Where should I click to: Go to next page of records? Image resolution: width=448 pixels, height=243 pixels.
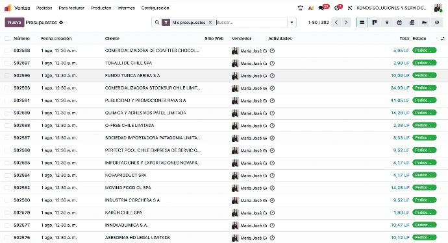pos(346,22)
